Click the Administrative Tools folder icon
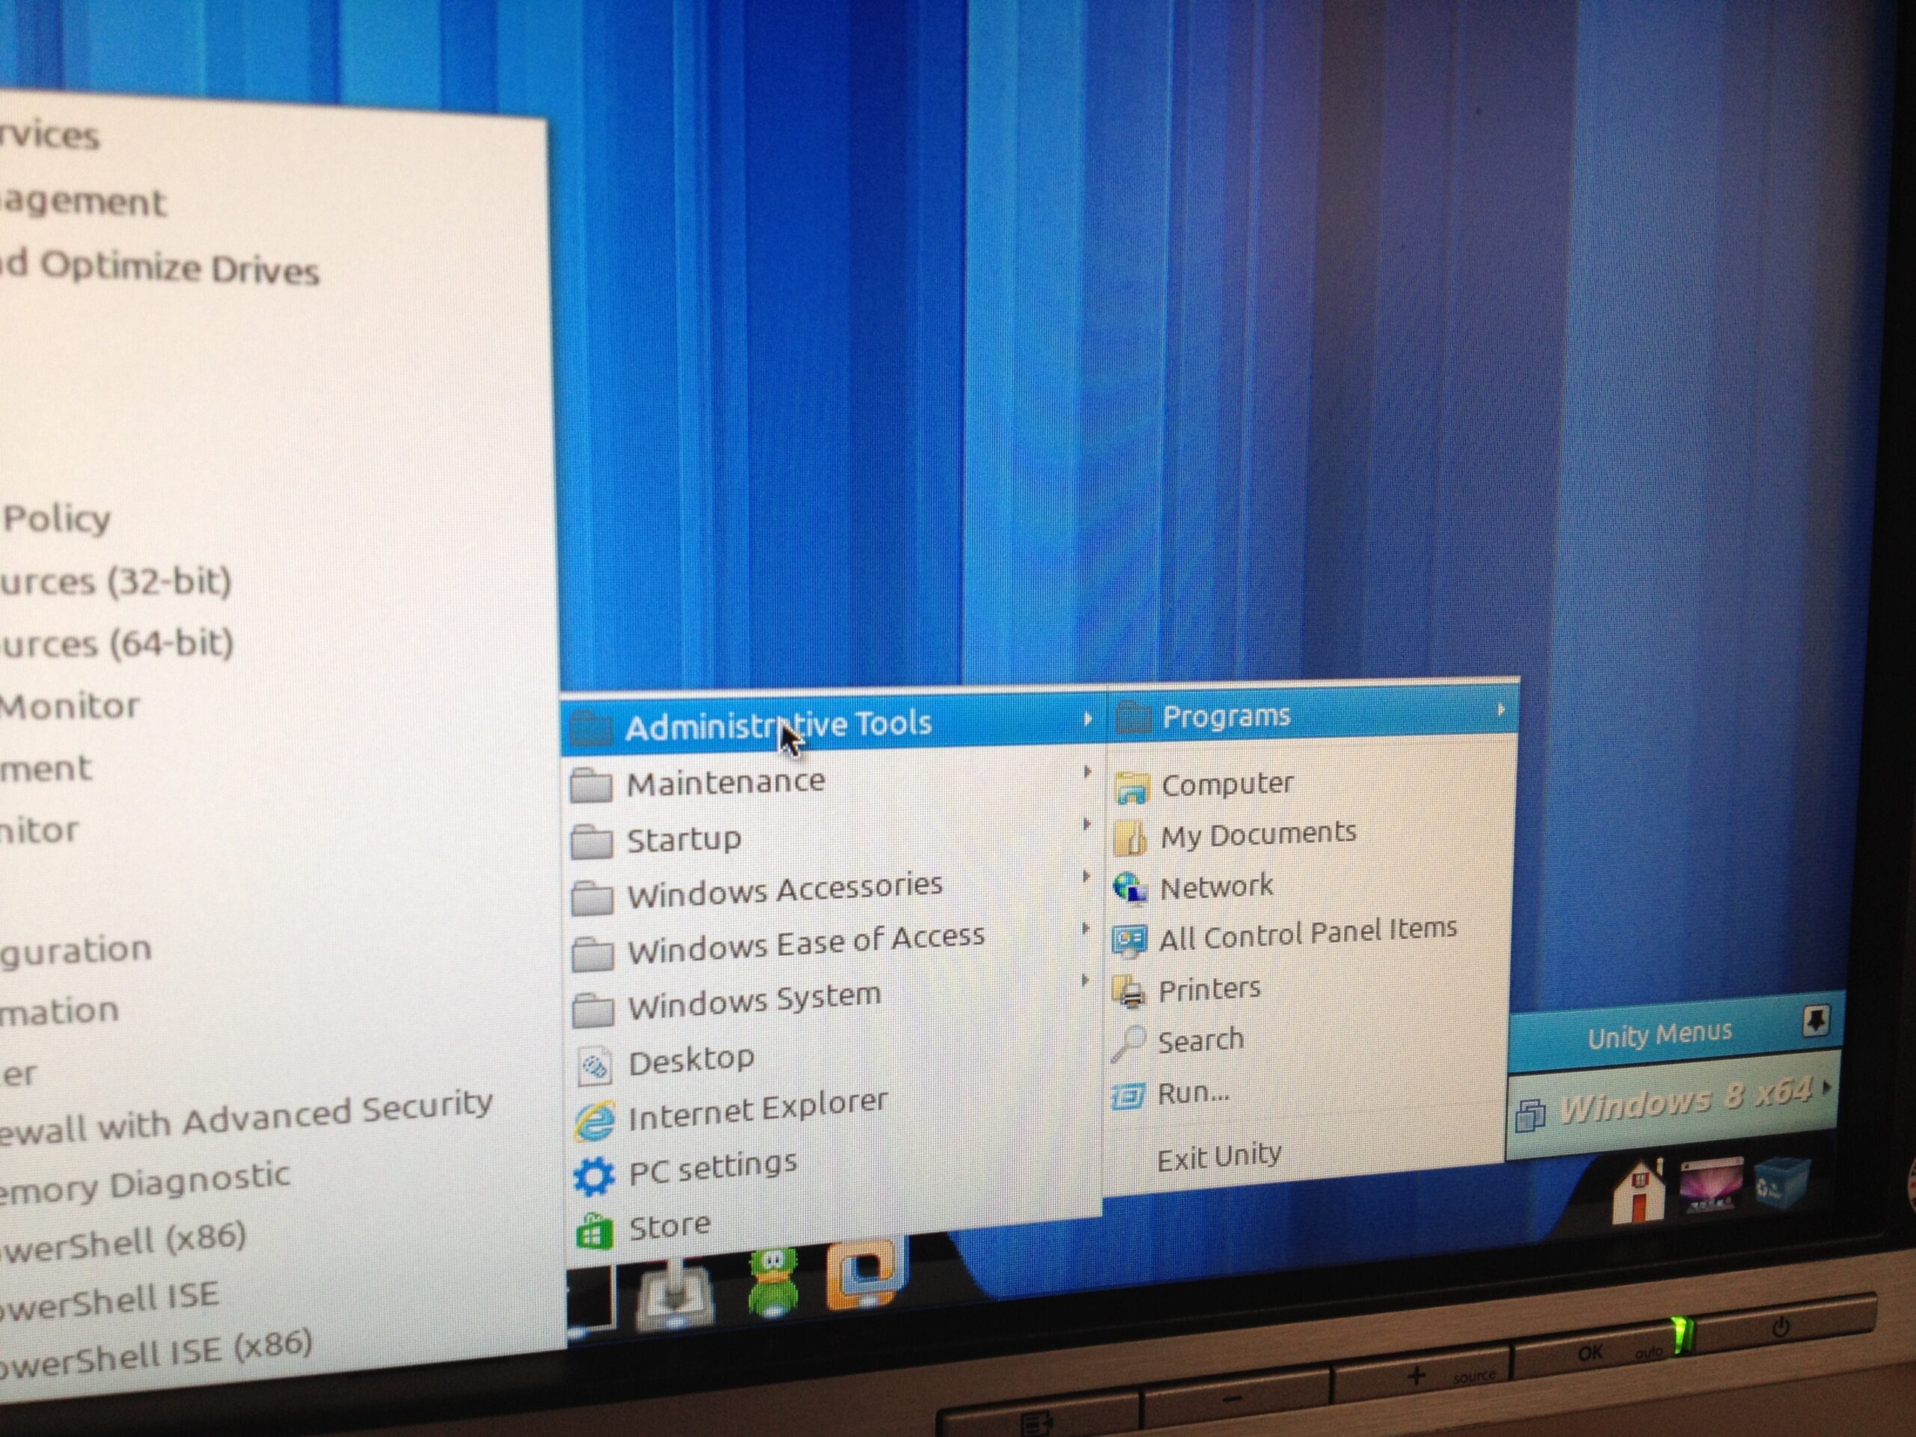 [593, 729]
